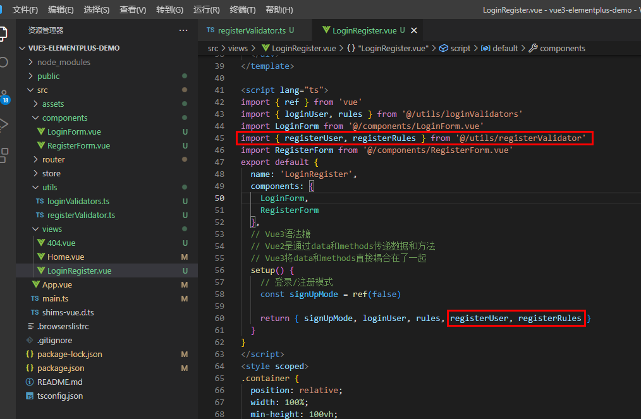Image resolution: width=641 pixels, height=419 pixels.
Task: Open the Run and Debug view
Action: point(4,124)
